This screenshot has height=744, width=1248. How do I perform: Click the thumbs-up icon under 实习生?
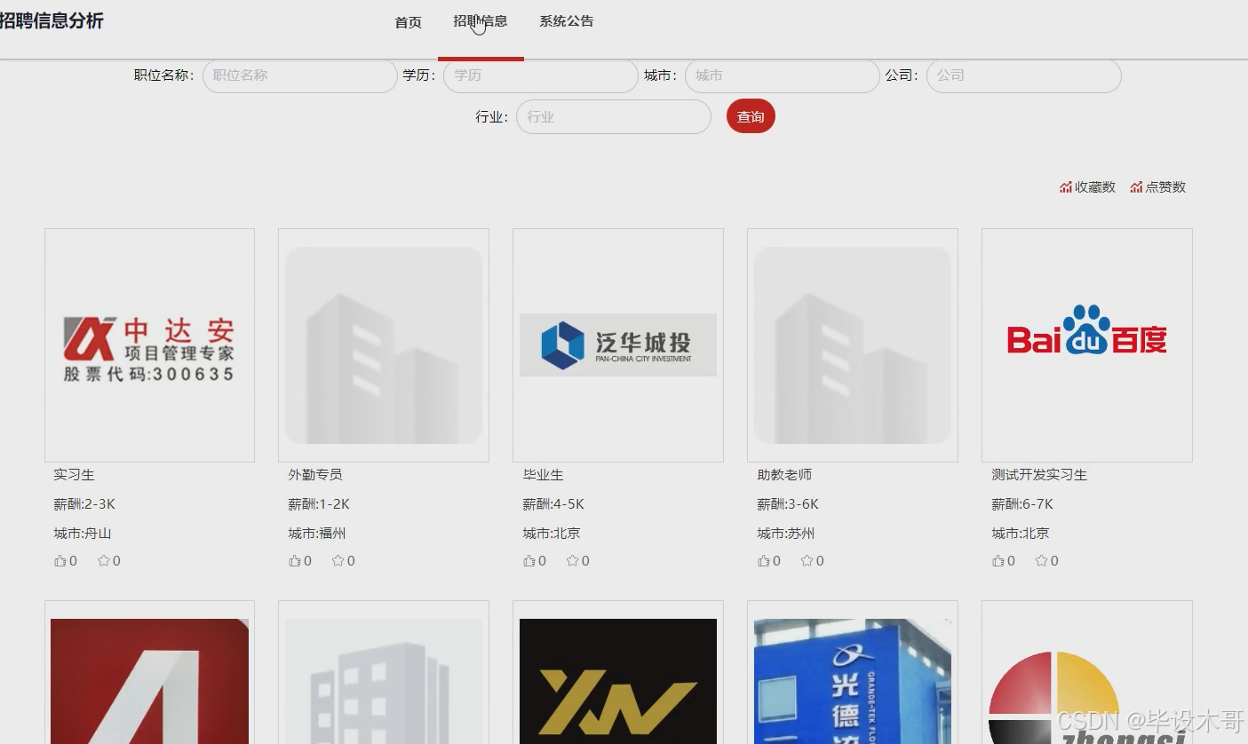tap(60, 561)
